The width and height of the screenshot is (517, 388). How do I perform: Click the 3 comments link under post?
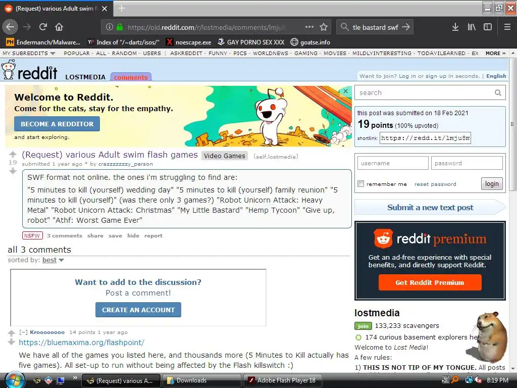[x=64, y=235]
